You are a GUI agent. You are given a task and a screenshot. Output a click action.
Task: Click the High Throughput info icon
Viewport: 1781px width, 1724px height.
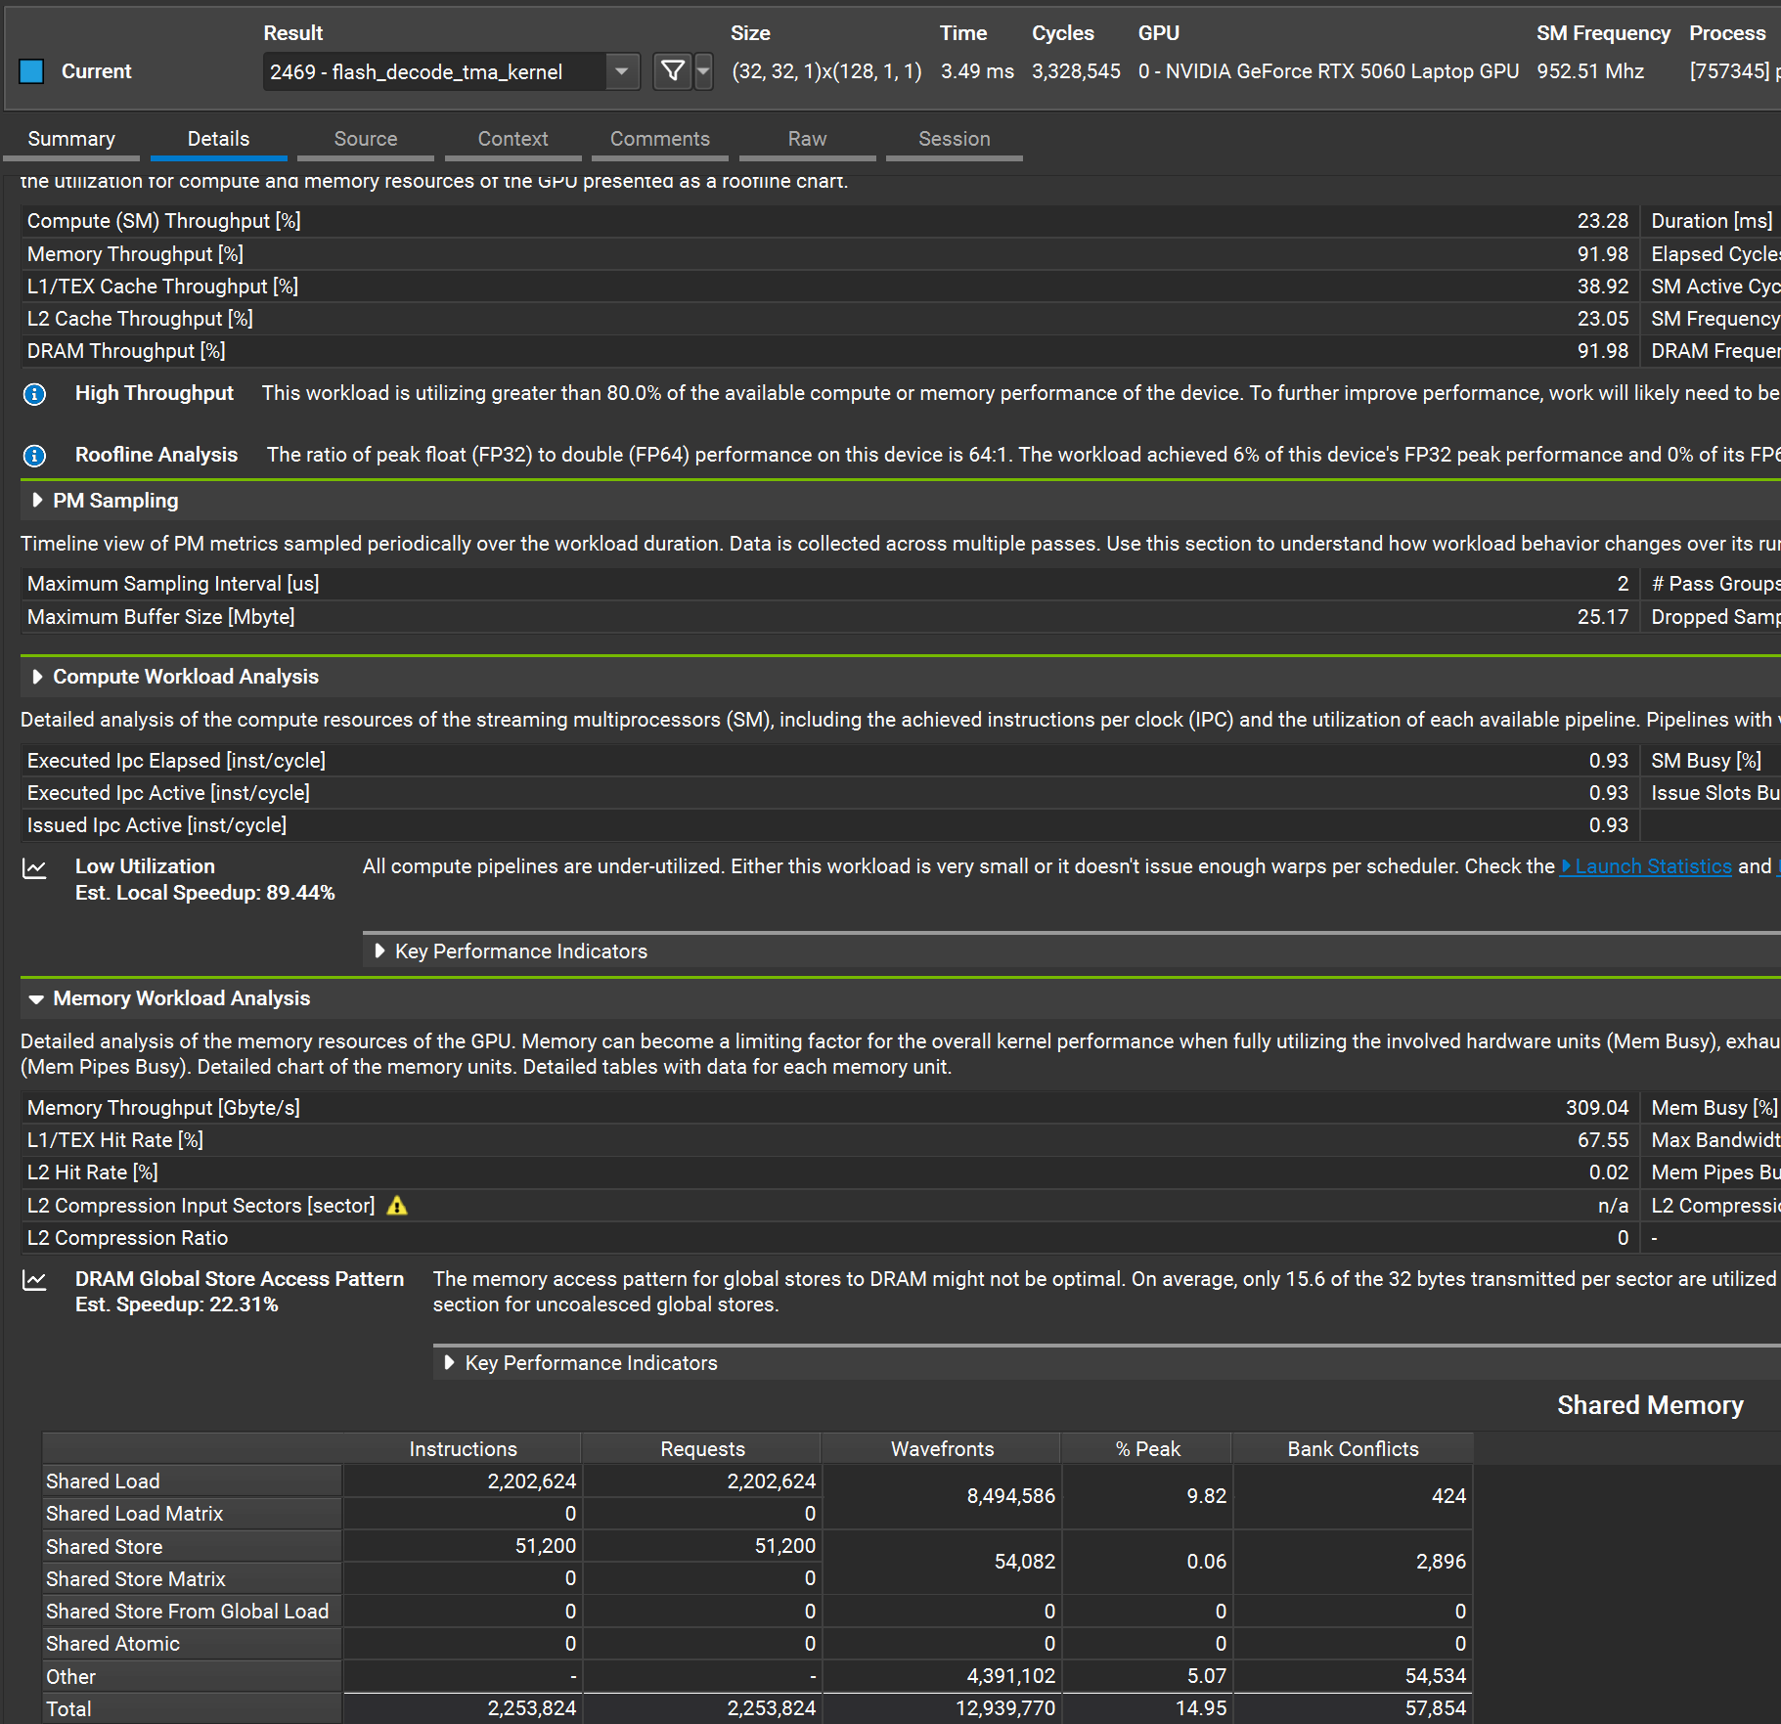click(34, 394)
